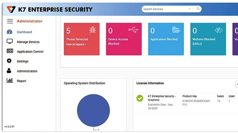Click the Dashboard gauge icon in sidebar
This screenshot has width=238, height=133.
click(x=10, y=32)
